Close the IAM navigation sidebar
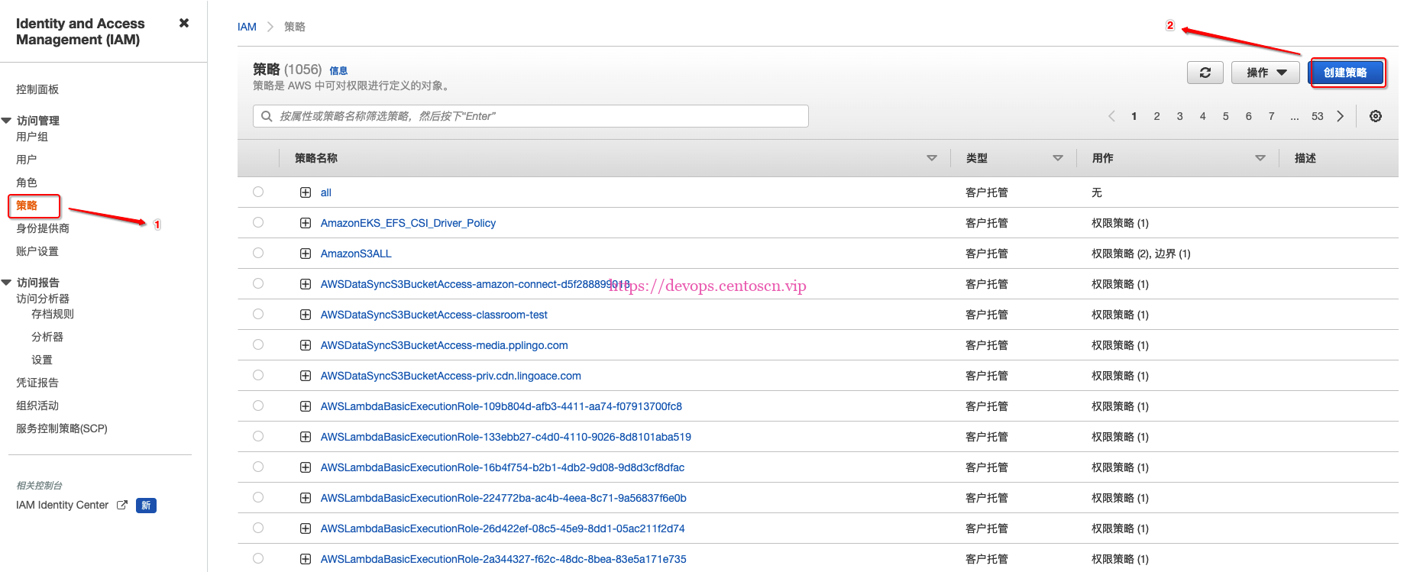This screenshot has height=572, width=1420. tap(184, 23)
